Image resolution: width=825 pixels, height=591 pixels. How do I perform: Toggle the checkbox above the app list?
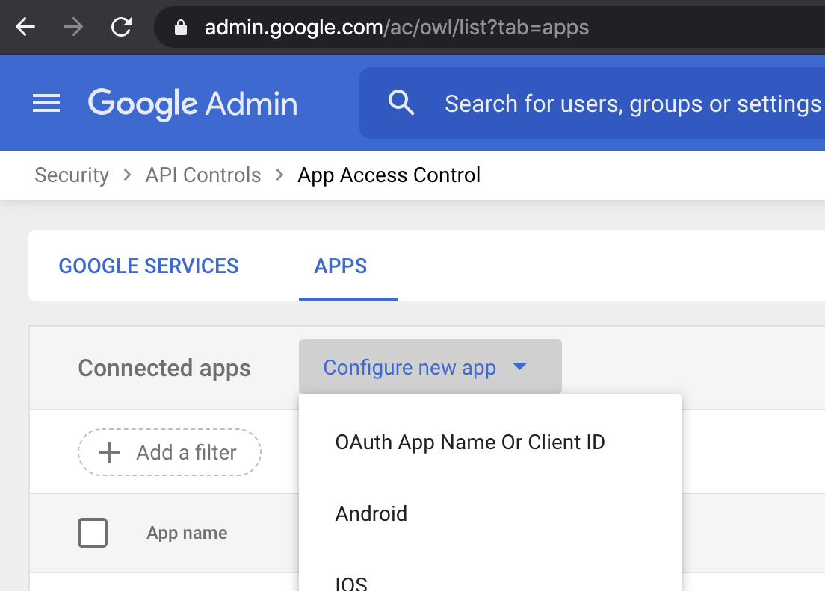pyautogui.click(x=93, y=532)
